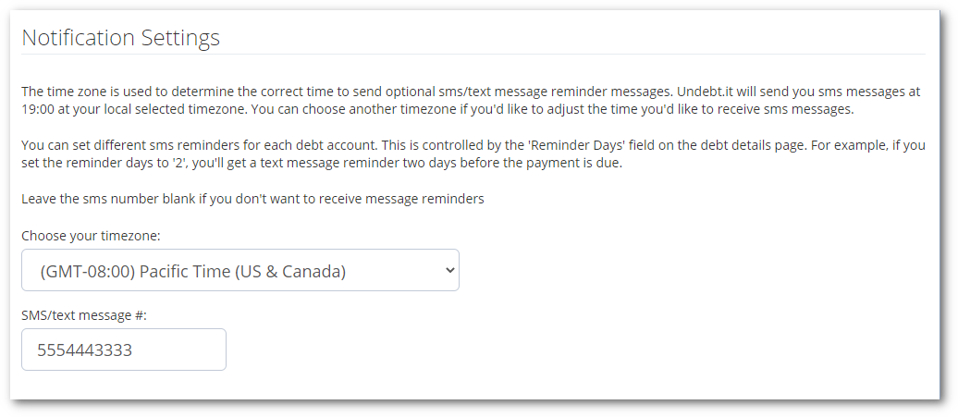Image resolution: width=958 pixels, height=417 pixels.
Task: Click empty panel area right of SMS field
Action: click(x=581, y=350)
